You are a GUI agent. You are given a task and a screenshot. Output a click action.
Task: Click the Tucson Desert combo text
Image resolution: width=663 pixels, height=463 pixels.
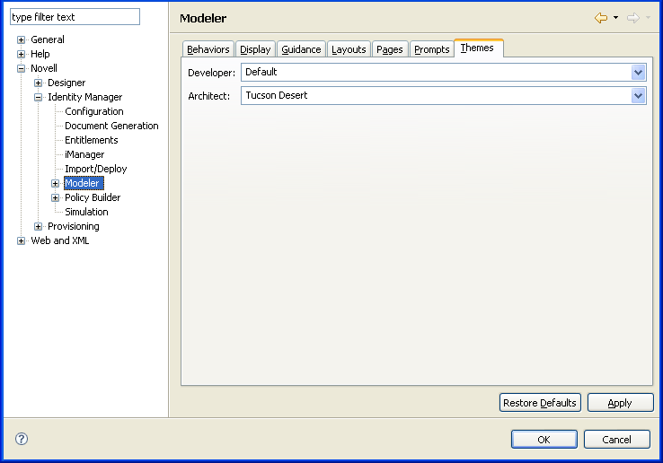[x=277, y=95]
